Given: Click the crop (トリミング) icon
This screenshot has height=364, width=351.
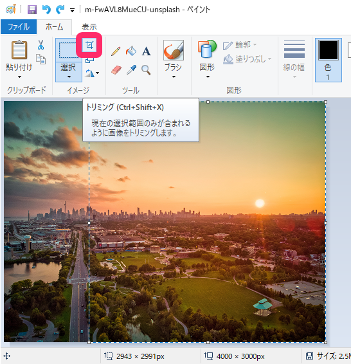Looking at the screenshot, I should 89,45.
